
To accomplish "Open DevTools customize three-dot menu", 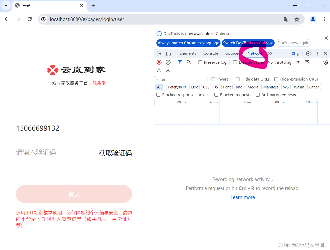I will (317, 53).
